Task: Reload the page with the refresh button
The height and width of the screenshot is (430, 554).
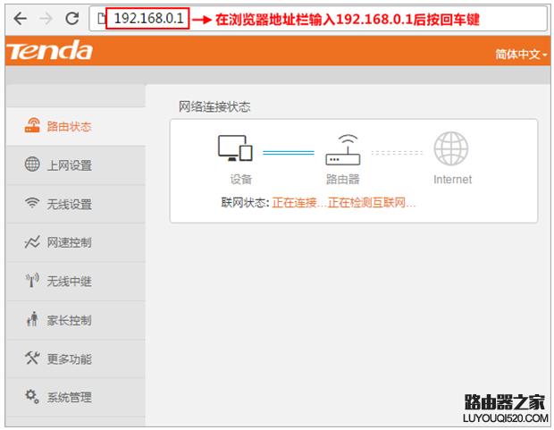Action: (x=72, y=18)
